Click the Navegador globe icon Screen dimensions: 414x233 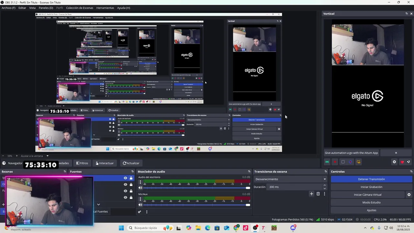[4, 163]
